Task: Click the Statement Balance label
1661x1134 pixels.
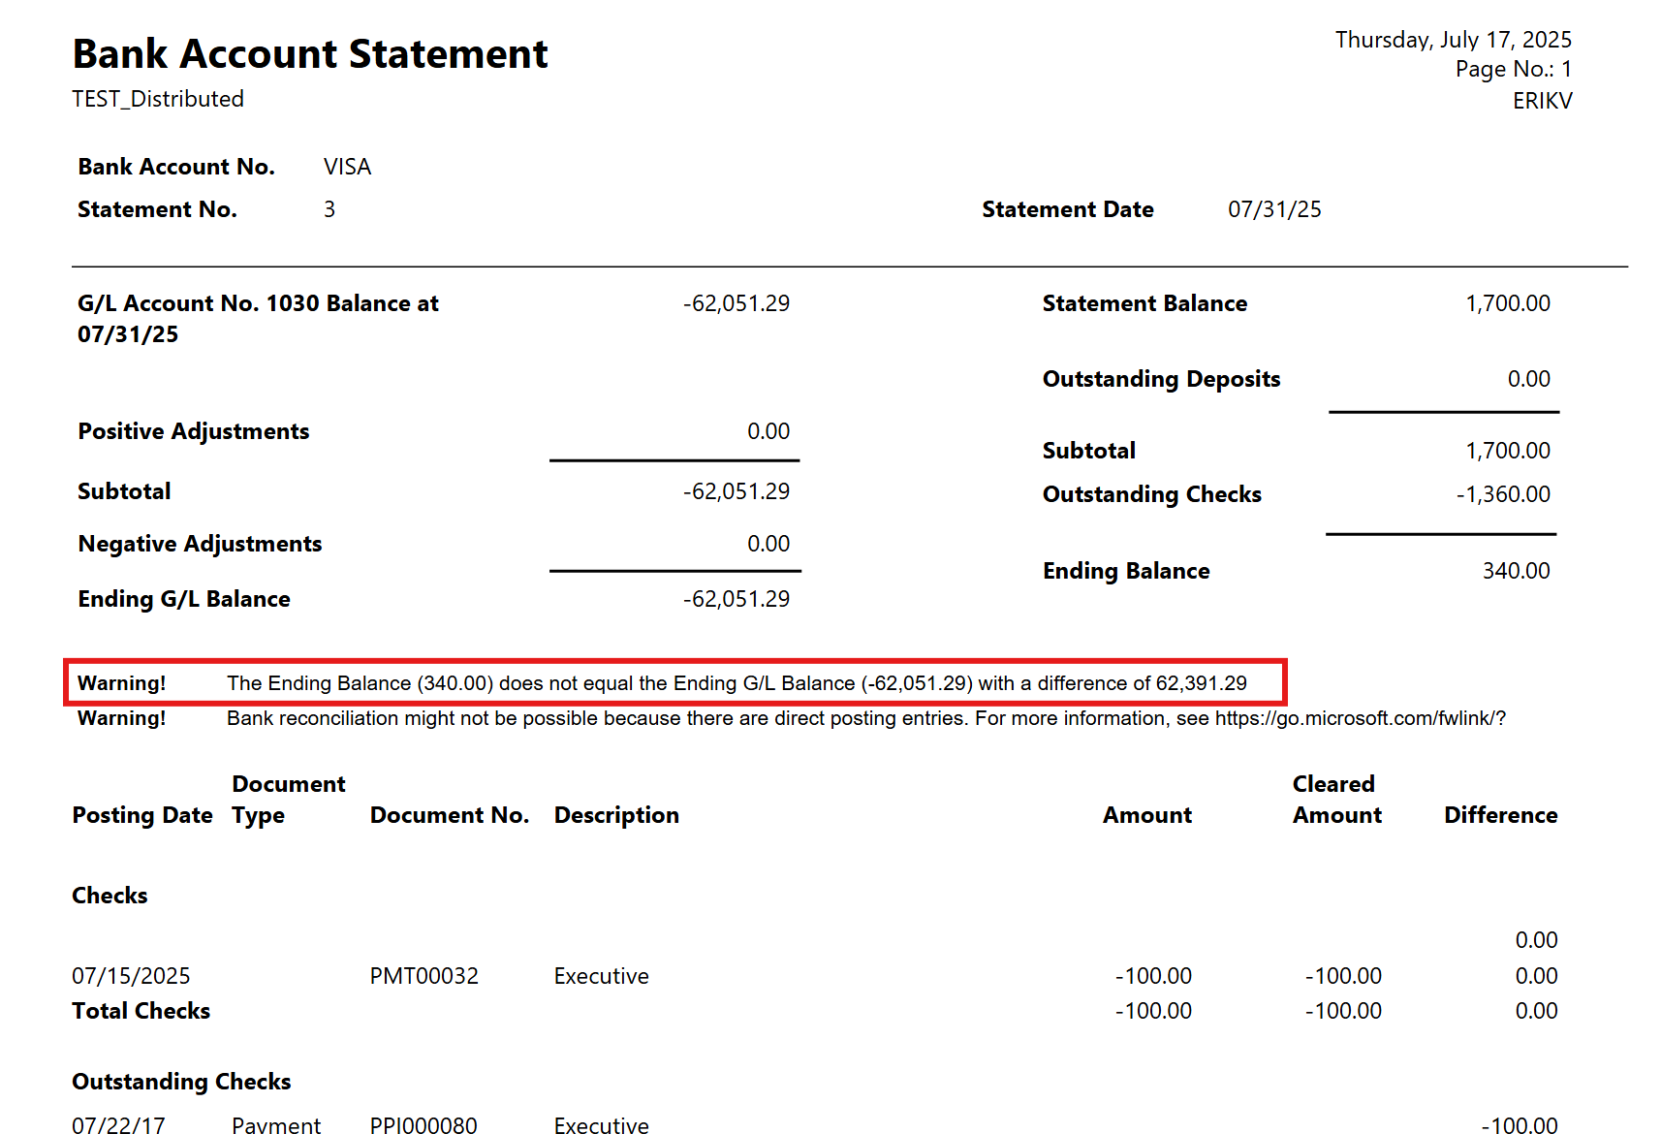Action: coord(1144,303)
